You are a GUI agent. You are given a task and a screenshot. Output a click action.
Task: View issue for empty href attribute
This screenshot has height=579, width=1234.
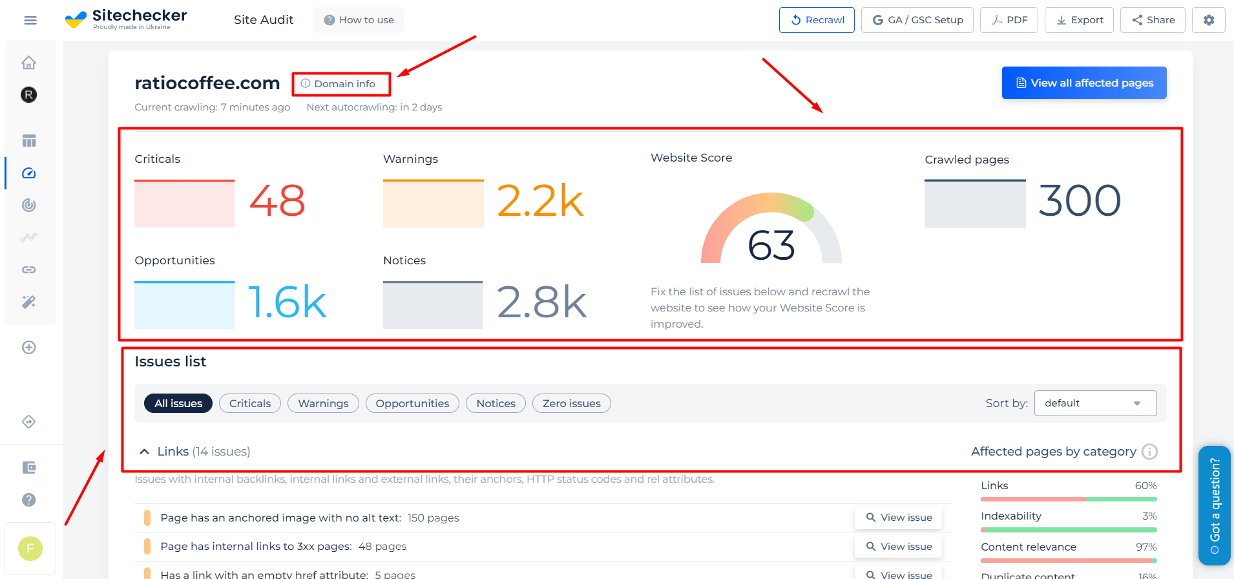[x=899, y=574]
